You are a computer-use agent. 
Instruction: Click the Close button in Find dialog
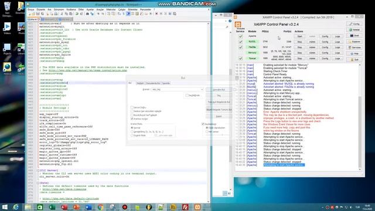click(x=219, y=117)
